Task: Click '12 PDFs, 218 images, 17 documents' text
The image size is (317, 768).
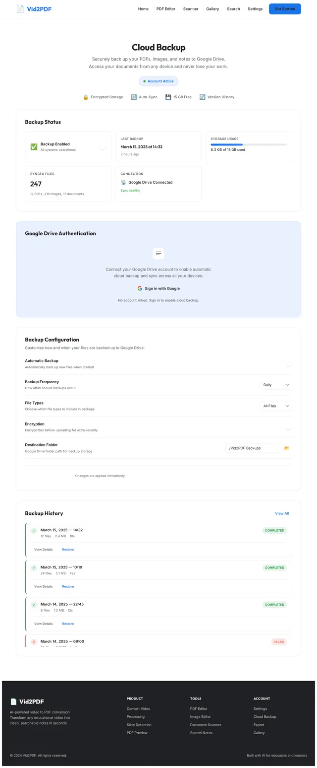Action: click(57, 194)
